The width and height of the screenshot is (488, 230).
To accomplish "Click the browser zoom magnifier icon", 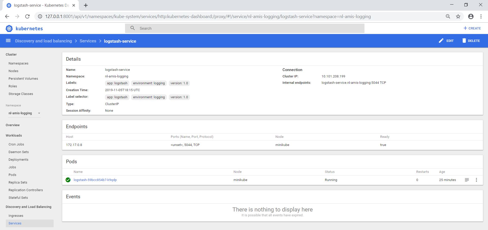I will [x=448, y=17].
